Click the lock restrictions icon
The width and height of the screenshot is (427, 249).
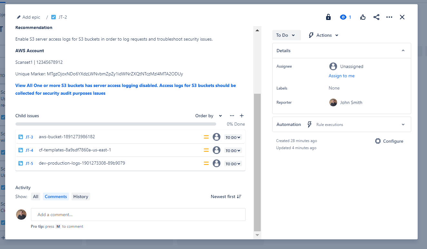tap(328, 17)
